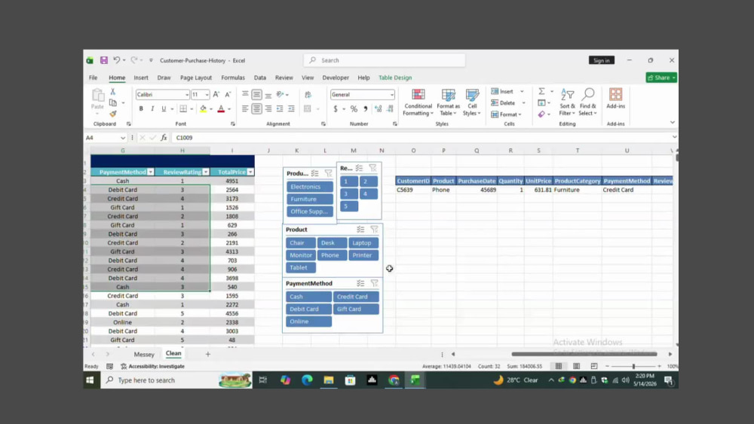This screenshot has height=424, width=754.
Task: Click the Comma Style icon
Action: (x=366, y=109)
